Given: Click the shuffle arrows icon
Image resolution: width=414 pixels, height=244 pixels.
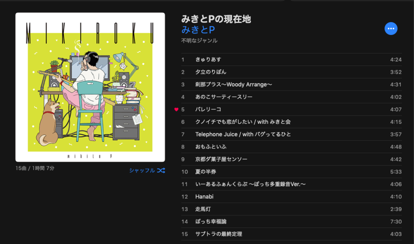Looking at the screenshot, I should click(x=161, y=171).
